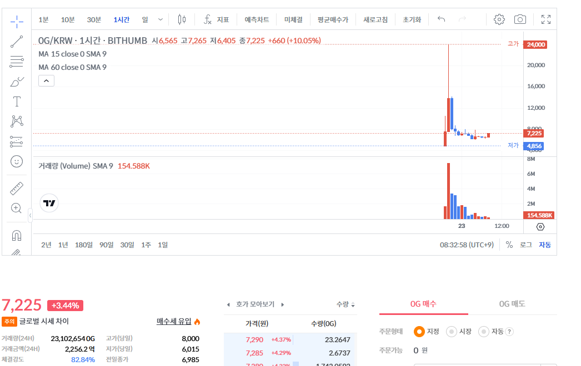Image resolution: width=581 pixels, height=366 pixels.
Task: Switch to the 30분 interval
Action: coord(94,19)
